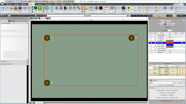The width and height of the screenshot is (186, 104).
Task: Open the Quick Access toolbar customize arrow
Action: point(76,2)
